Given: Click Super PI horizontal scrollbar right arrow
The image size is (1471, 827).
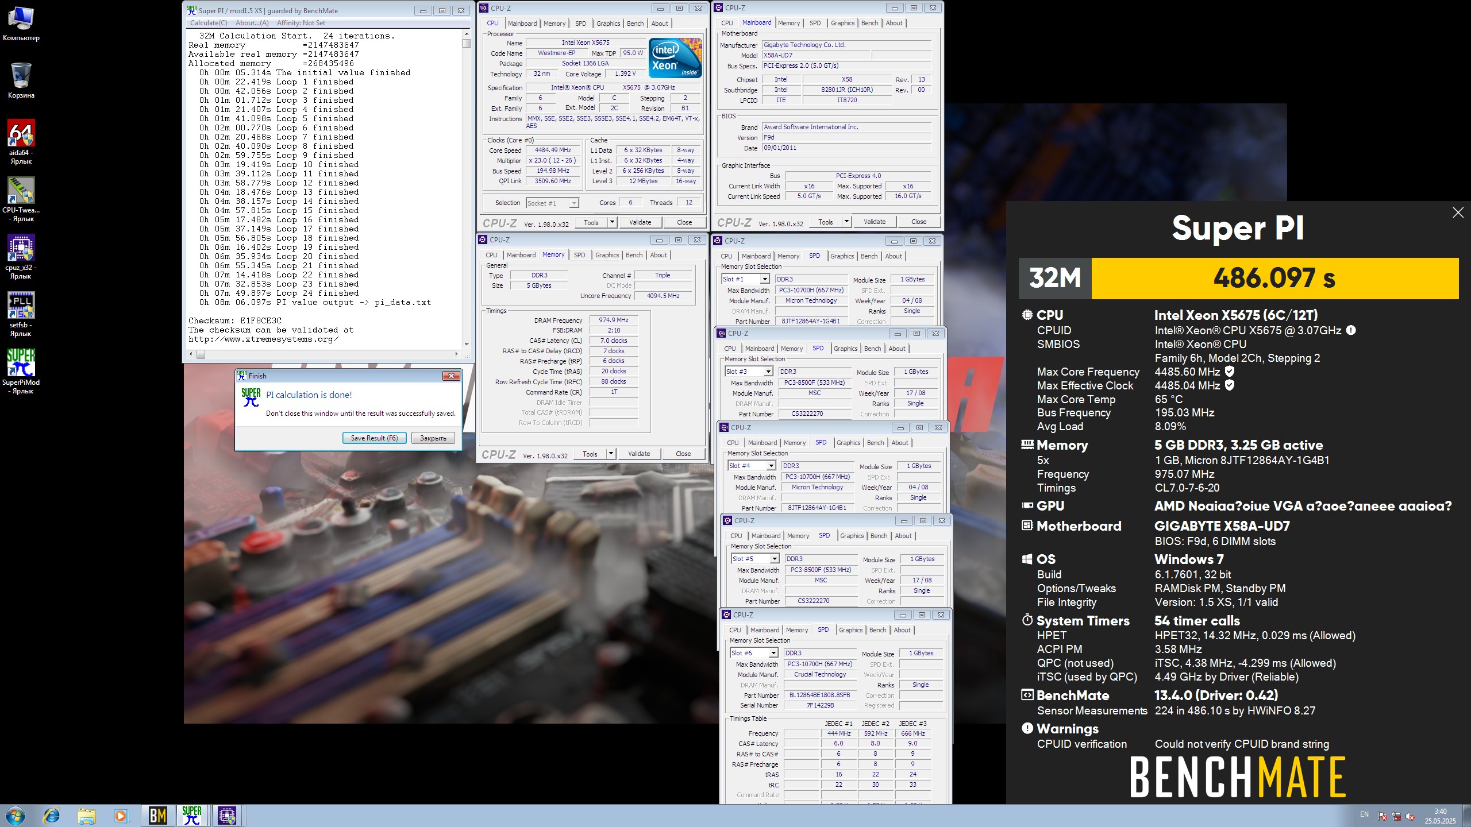Looking at the screenshot, I should click(x=456, y=354).
